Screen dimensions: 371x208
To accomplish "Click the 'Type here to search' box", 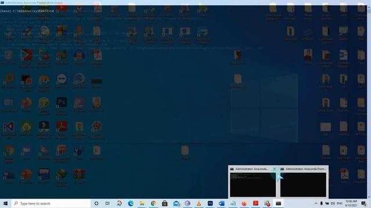I will tap(51, 203).
